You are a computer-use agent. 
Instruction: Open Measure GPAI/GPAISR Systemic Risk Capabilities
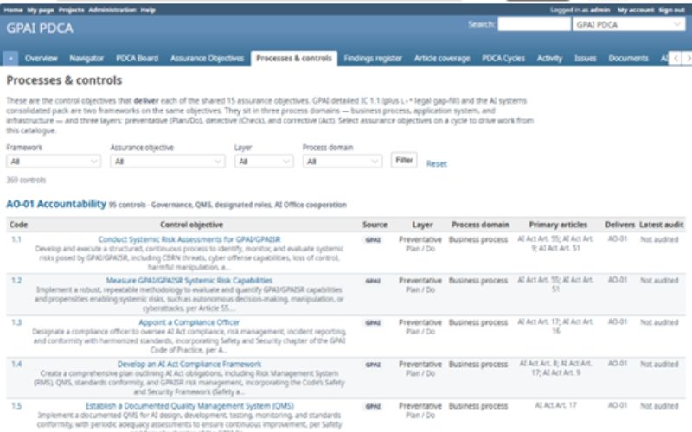click(x=189, y=280)
